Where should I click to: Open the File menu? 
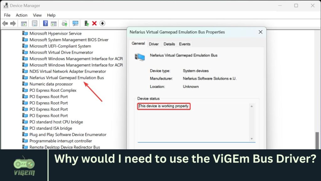(7, 15)
